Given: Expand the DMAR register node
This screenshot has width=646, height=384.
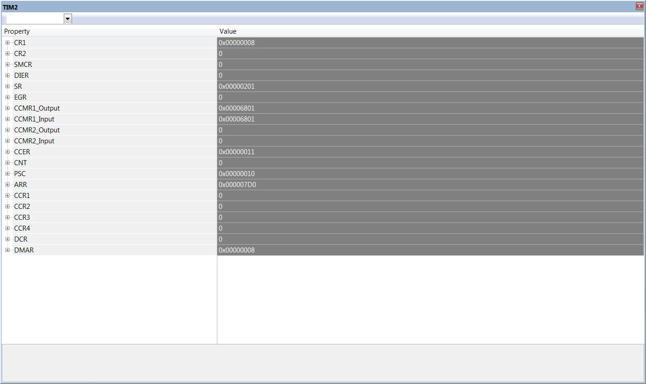Looking at the screenshot, I should 7,250.
